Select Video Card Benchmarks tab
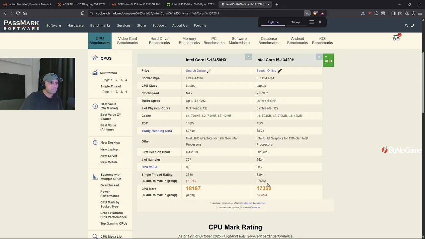 coord(127,40)
